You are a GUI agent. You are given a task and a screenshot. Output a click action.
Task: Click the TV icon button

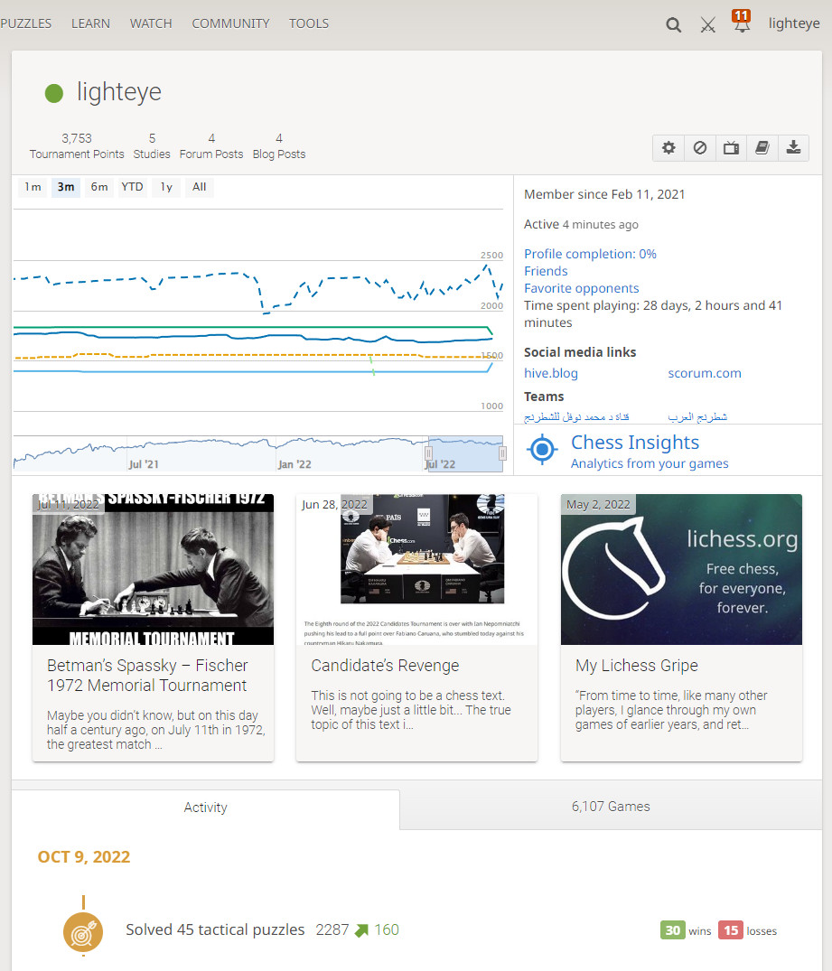[x=731, y=148]
